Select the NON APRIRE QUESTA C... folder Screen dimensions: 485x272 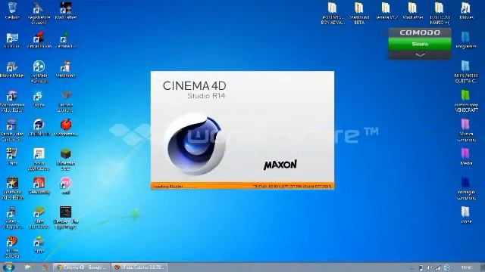point(466,72)
